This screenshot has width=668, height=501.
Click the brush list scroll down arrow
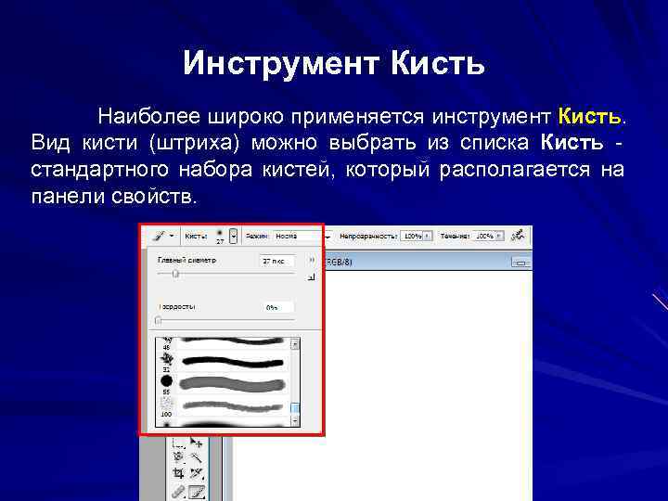point(295,421)
